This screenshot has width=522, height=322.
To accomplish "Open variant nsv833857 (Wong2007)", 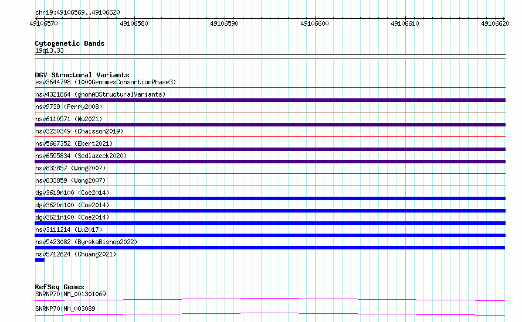I will (70, 168).
